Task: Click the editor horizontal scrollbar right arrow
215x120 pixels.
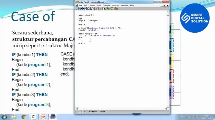Action: (x=165, y=109)
